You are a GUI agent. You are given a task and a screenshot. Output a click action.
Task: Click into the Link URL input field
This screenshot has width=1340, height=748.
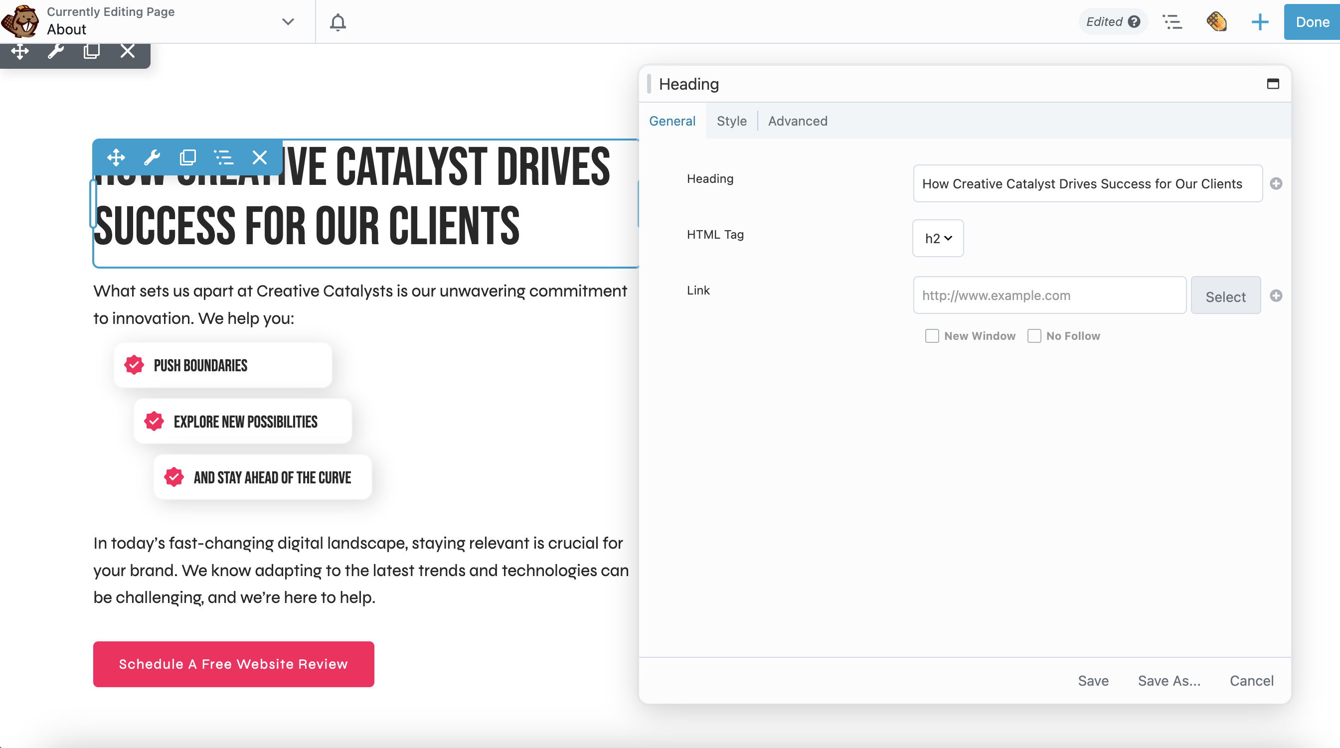click(x=1049, y=296)
